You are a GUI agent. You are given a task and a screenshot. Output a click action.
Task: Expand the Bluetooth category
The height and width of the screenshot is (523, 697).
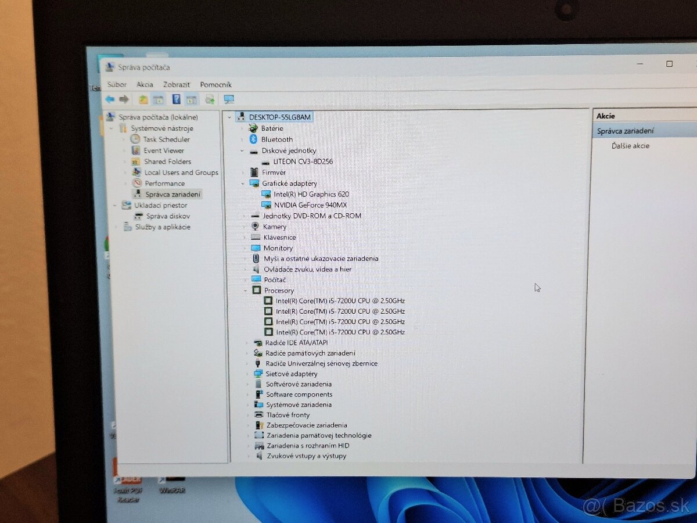(242, 139)
